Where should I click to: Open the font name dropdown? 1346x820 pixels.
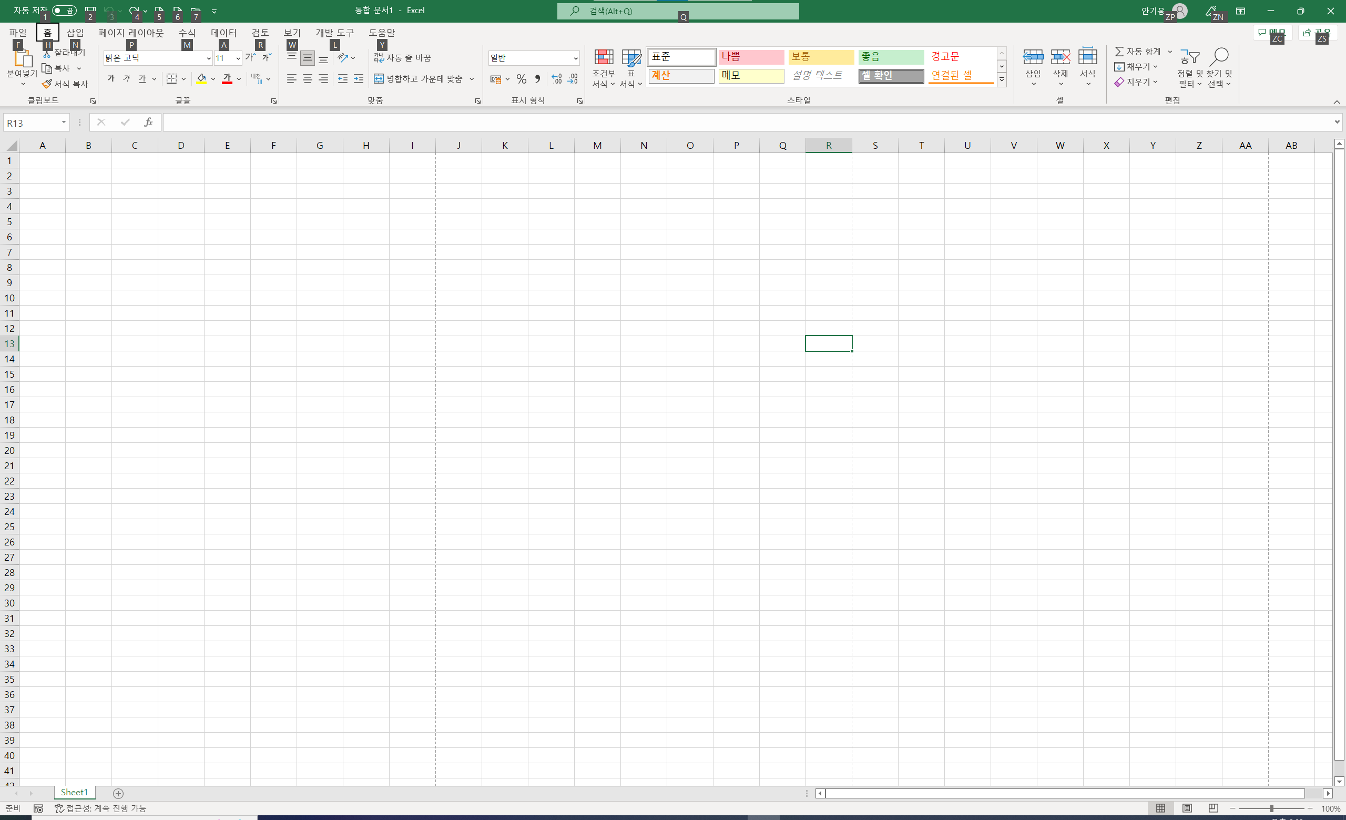(x=209, y=58)
